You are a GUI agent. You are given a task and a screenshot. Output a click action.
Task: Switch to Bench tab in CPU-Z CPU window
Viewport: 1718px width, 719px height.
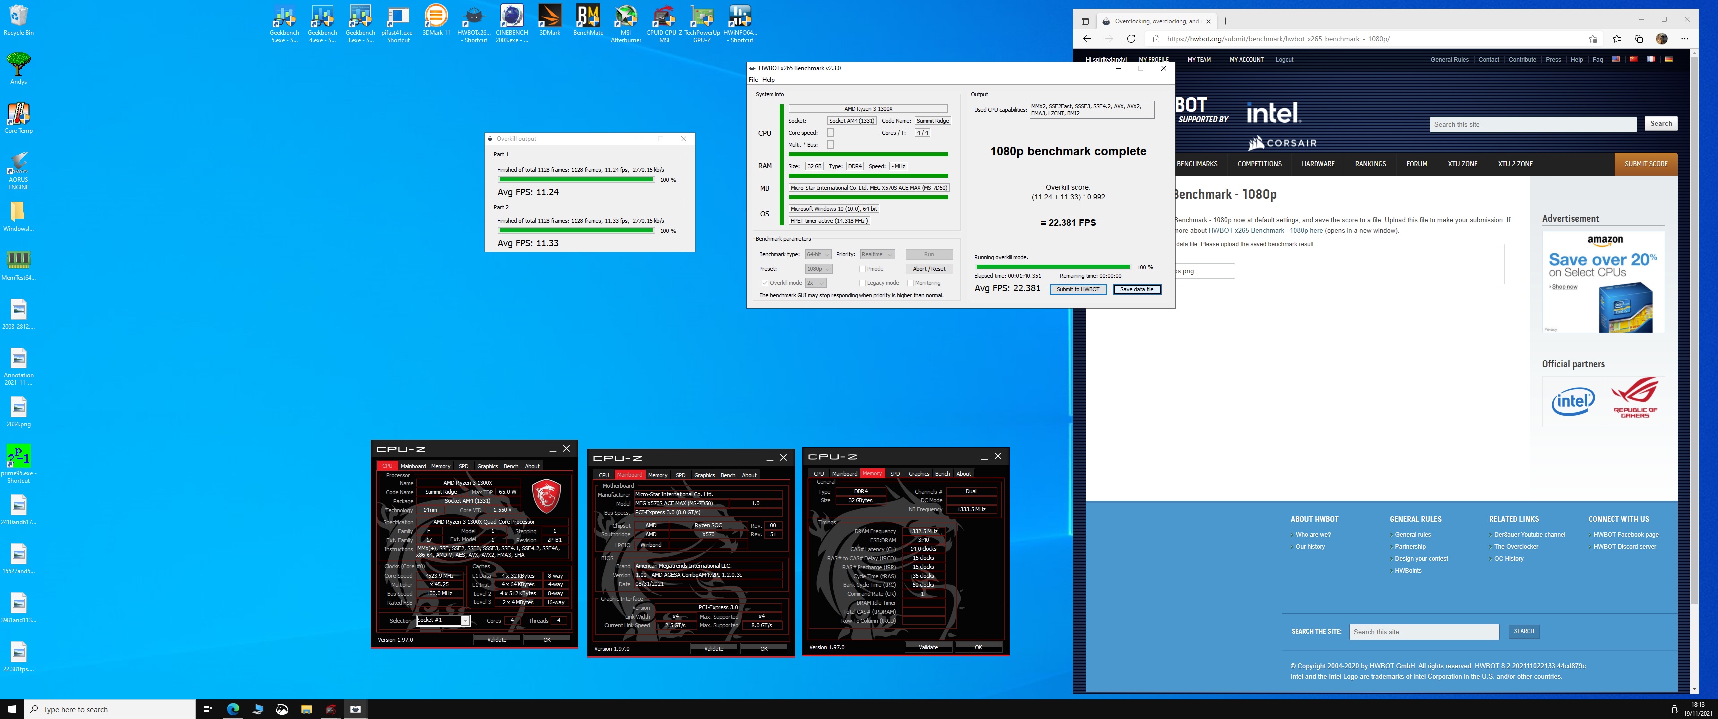click(x=511, y=466)
